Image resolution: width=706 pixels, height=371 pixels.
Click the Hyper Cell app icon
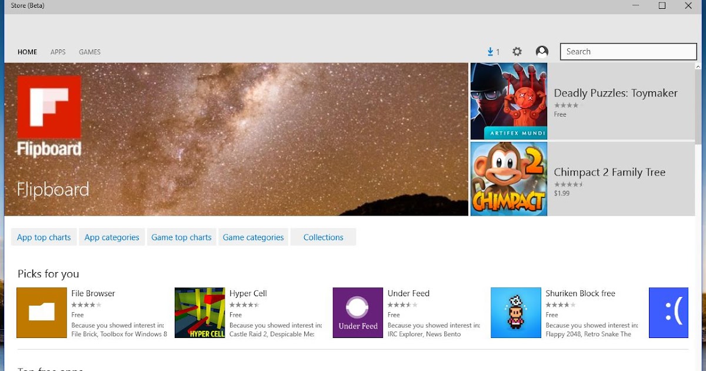(x=199, y=313)
